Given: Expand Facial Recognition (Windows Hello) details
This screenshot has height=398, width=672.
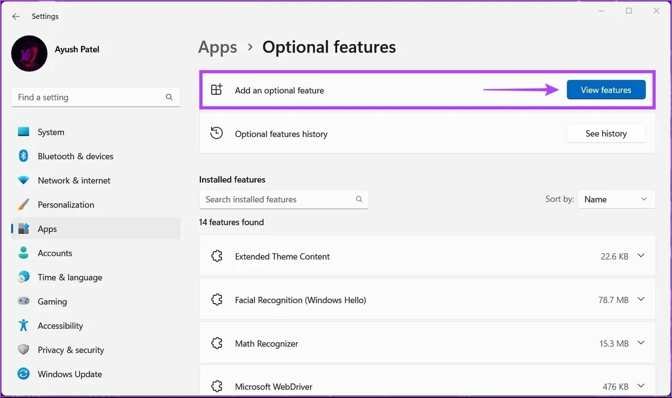Looking at the screenshot, I should [641, 300].
